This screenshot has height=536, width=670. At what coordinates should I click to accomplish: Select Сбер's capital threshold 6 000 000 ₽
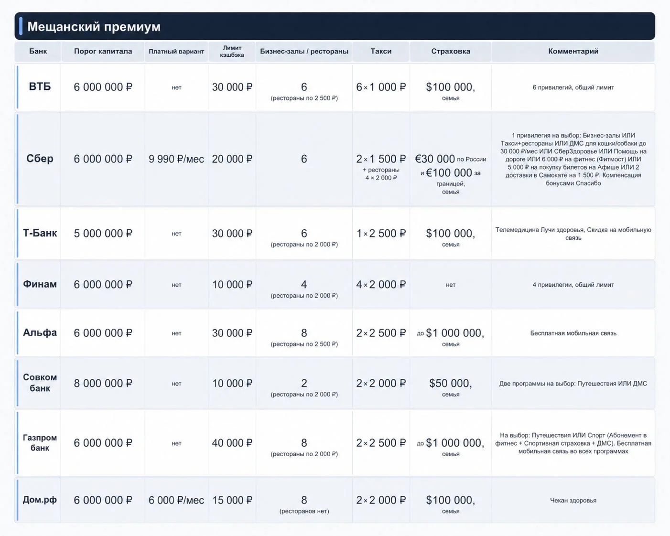point(103,159)
